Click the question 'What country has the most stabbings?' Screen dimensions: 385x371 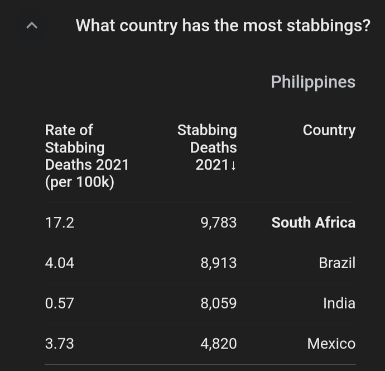point(223,26)
